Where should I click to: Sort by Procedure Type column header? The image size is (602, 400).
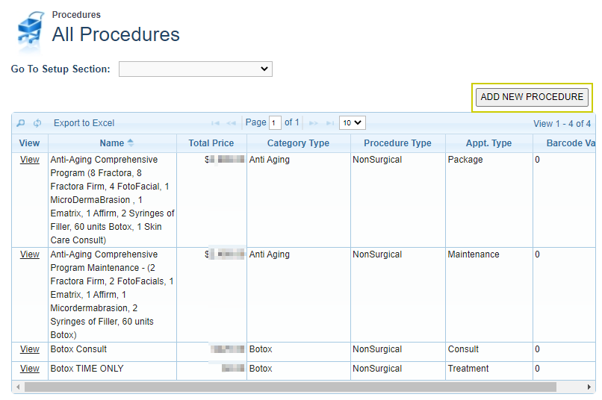pos(397,143)
